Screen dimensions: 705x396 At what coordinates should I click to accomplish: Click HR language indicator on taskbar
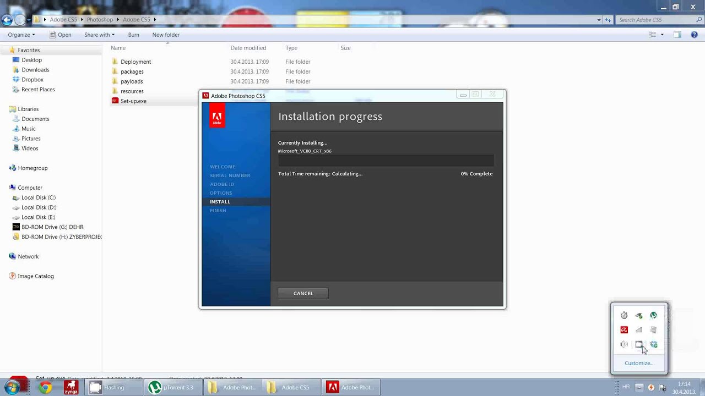coord(626,387)
